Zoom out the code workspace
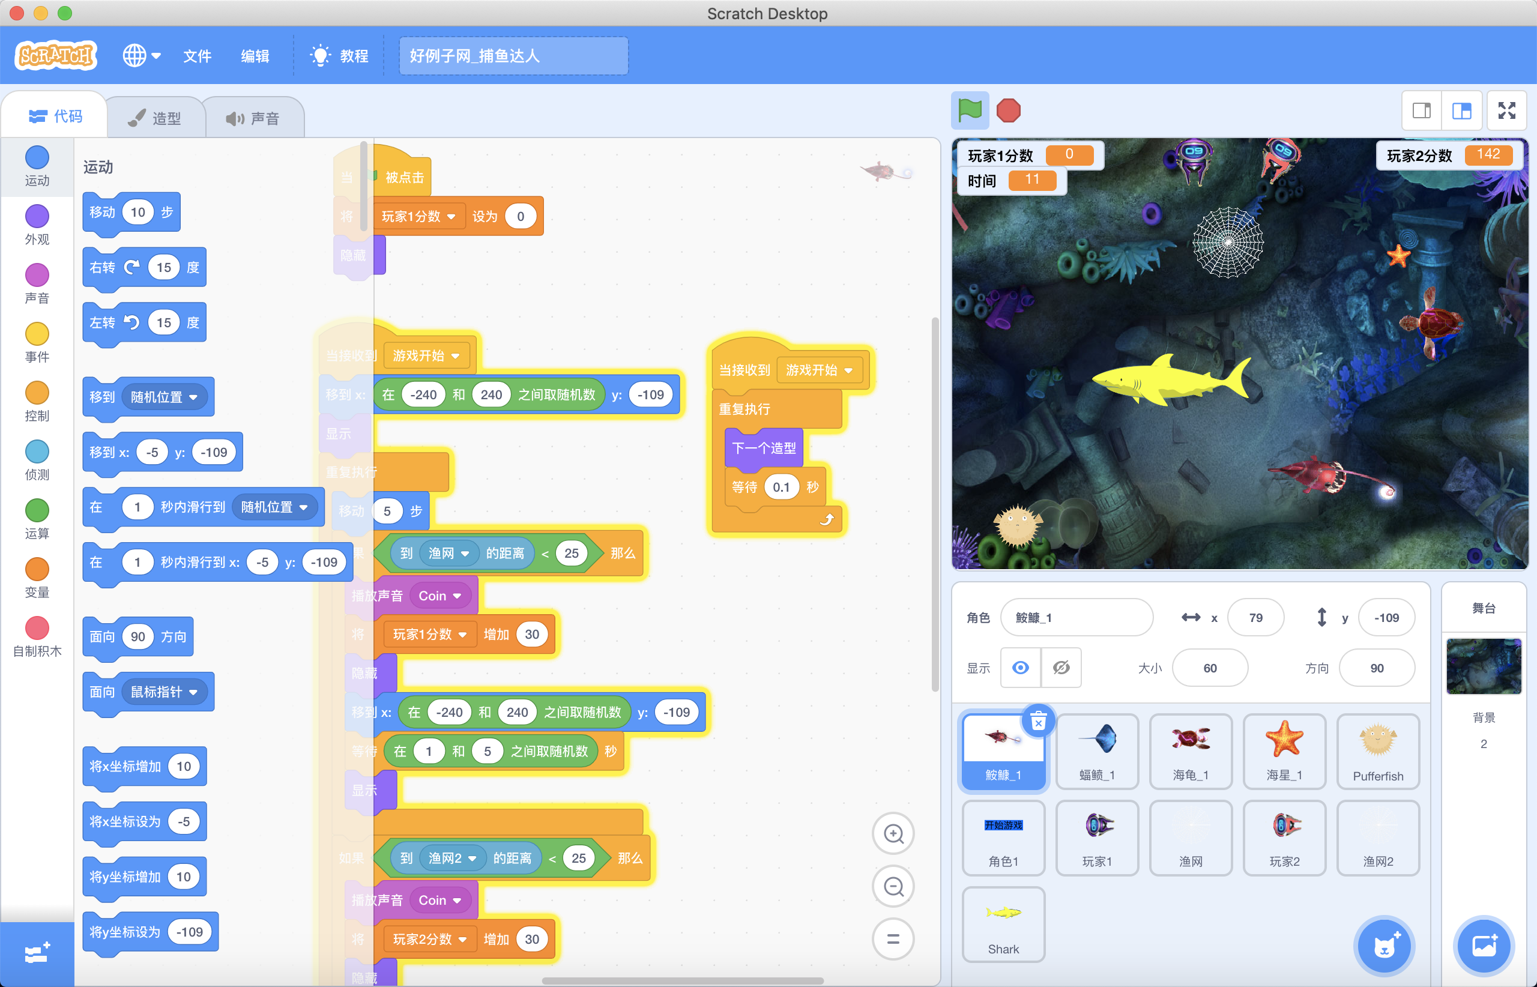 (x=893, y=886)
